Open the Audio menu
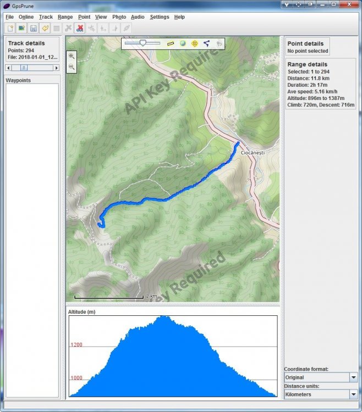362x412 pixels. click(138, 17)
